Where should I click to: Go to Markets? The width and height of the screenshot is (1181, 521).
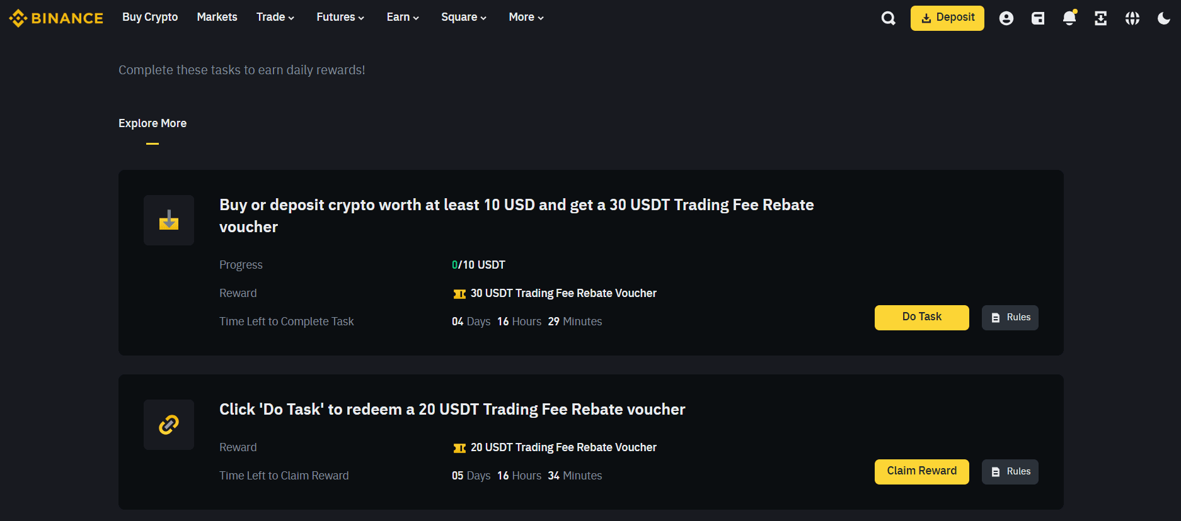tap(217, 17)
